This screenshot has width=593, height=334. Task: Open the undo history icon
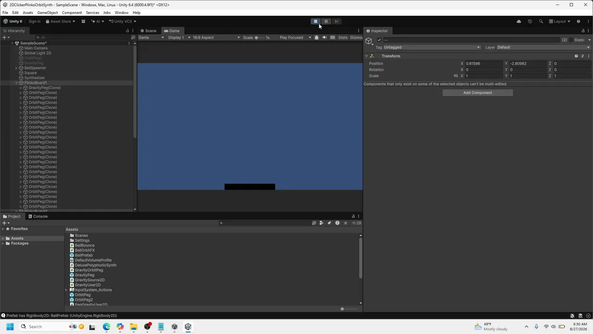click(x=530, y=21)
